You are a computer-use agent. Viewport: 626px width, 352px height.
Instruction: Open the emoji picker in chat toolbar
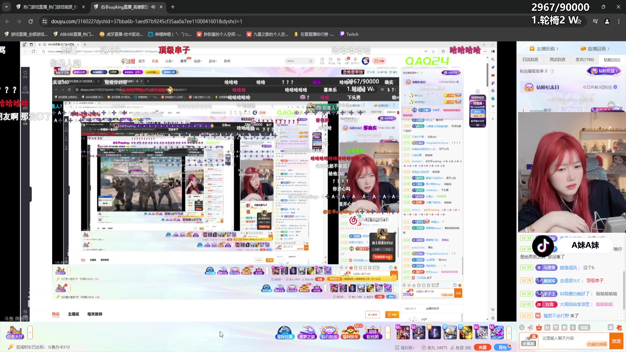coord(522,328)
